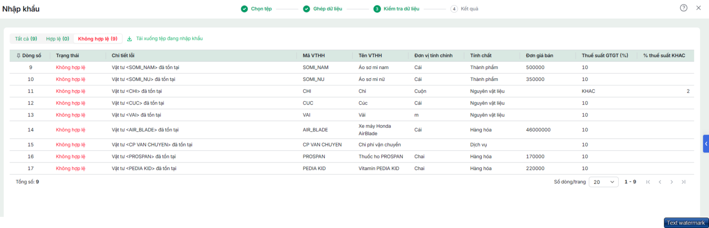
Task: Click the Chi tiết lỗi column header
Action: (x=123, y=56)
